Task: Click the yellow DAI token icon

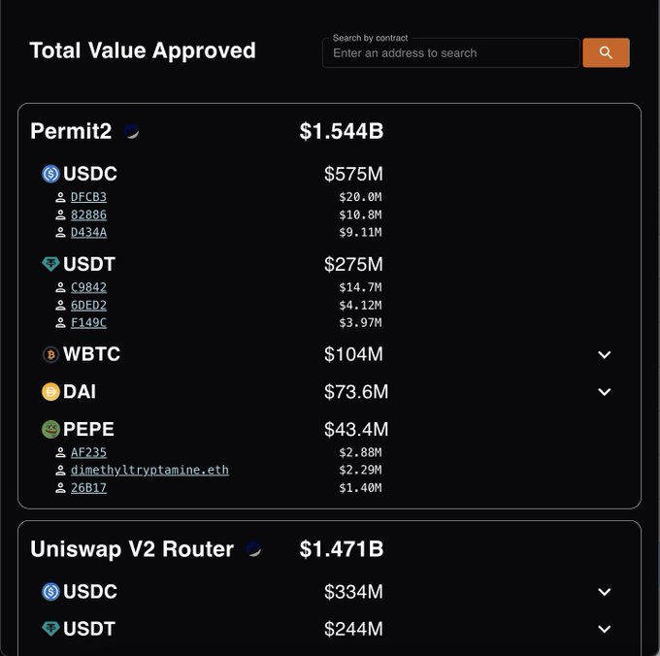Action: [50, 392]
